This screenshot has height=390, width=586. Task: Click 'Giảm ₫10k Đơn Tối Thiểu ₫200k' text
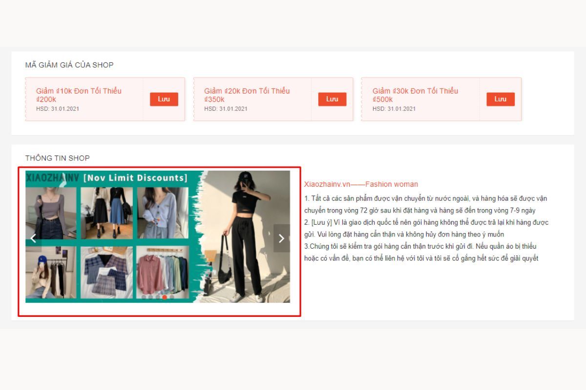[x=79, y=95]
